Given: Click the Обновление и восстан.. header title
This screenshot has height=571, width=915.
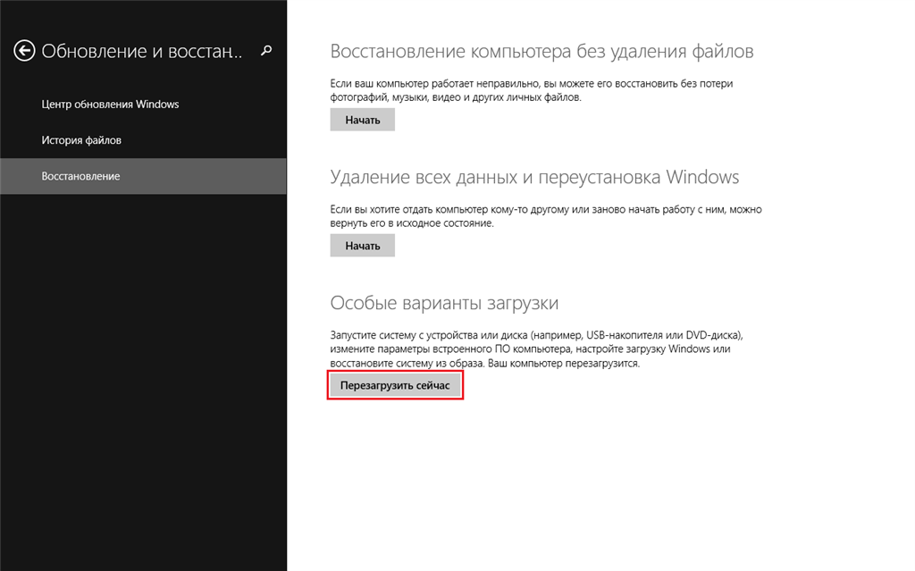Looking at the screenshot, I should tap(142, 51).
